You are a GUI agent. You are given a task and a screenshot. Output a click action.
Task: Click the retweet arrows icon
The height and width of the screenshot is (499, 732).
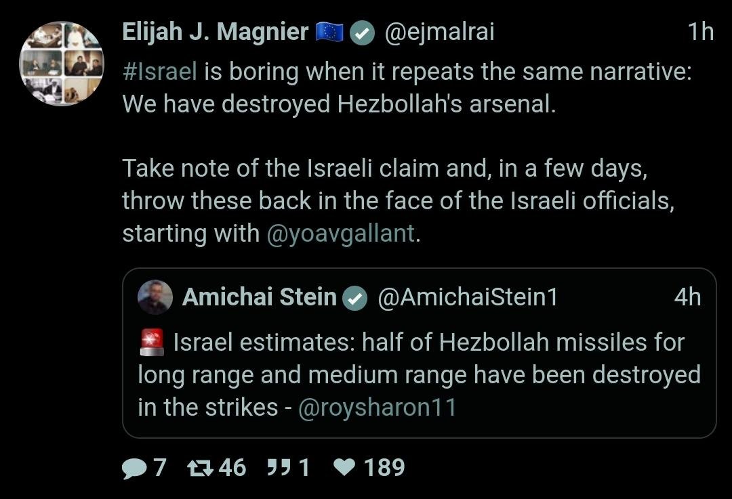coord(199,468)
